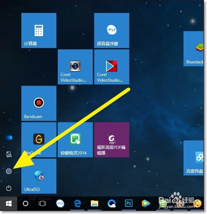Viewport: 207px width, 214px height.
Task: Open the 计算器 calculator tile
Action: coord(39,30)
